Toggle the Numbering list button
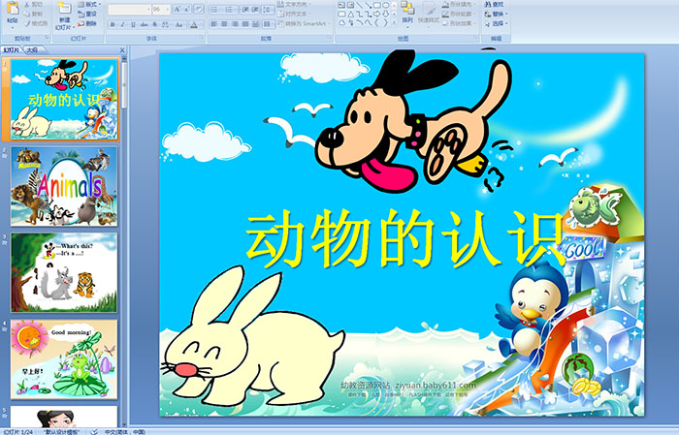Viewport: 679px width, 435px height. 230,10
